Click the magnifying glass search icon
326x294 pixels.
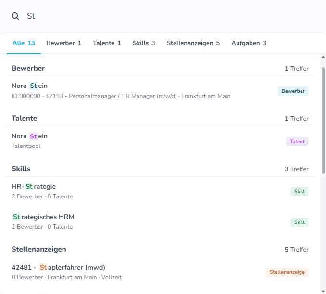pyautogui.click(x=15, y=16)
